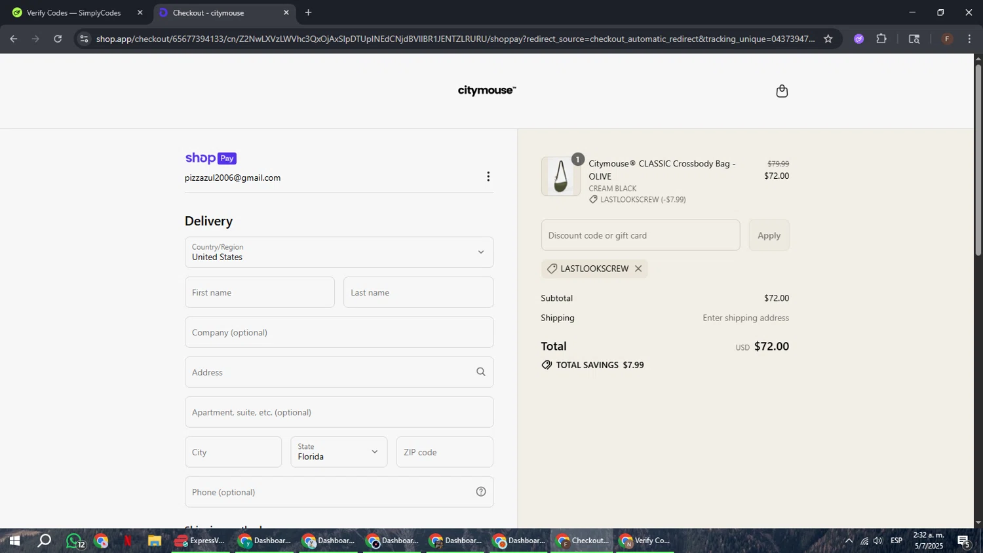Click the browser address bar URL
The width and height of the screenshot is (983, 553).
coord(455,39)
